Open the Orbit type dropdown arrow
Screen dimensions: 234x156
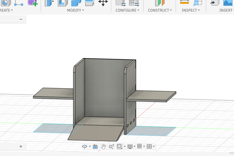(90, 146)
